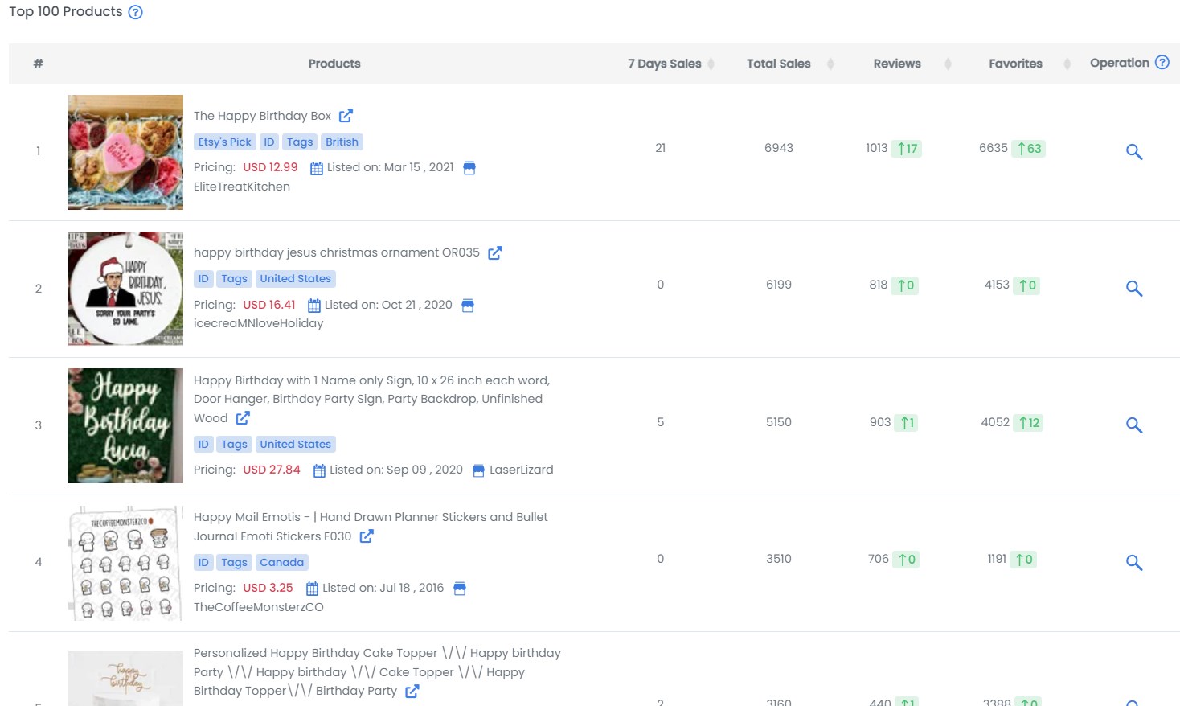Click the green ↑12 favorites change badge
This screenshot has width=1180, height=706.
pos(1028,423)
